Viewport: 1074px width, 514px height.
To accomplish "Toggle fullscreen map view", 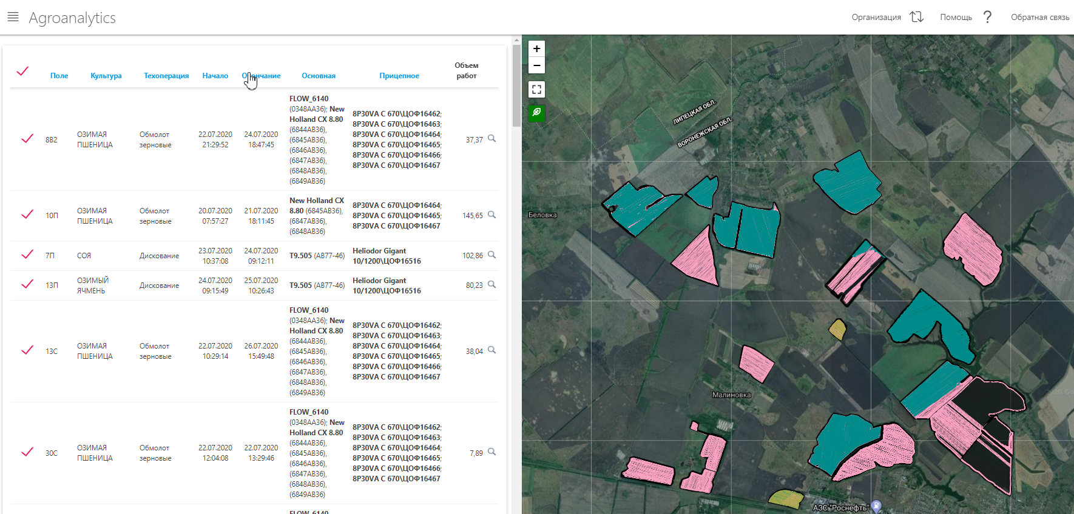I will 536,90.
